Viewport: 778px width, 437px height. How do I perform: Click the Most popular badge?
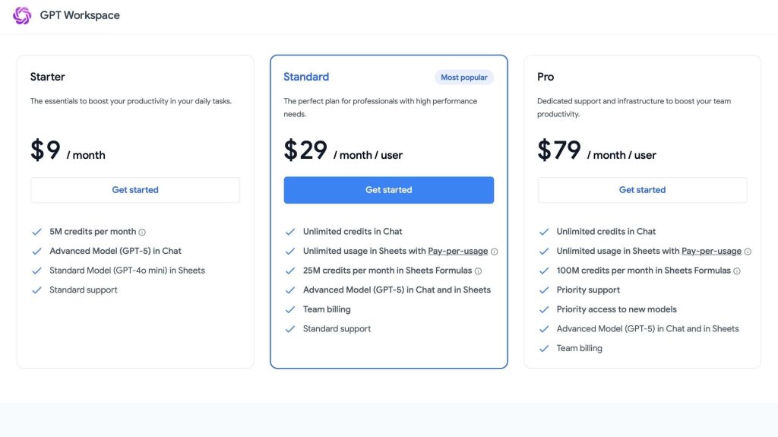(x=464, y=78)
